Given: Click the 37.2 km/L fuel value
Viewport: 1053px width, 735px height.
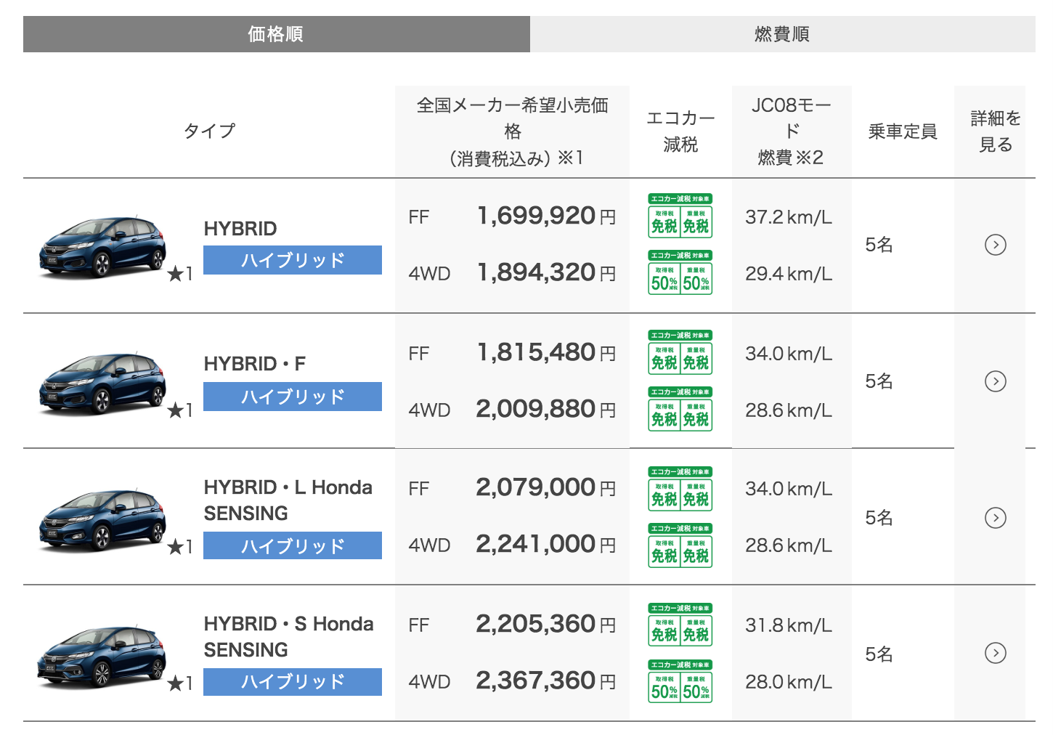Looking at the screenshot, I should click(x=789, y=217).
